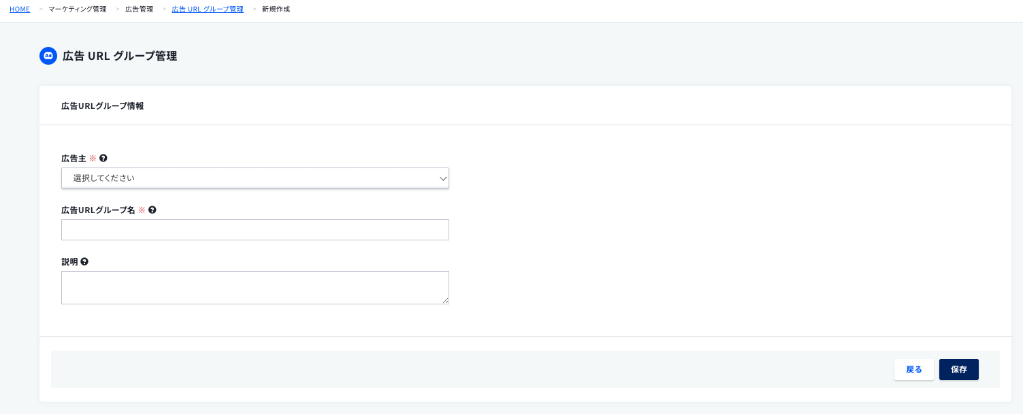
Task: Click the help icon beside 広告URLグループ名
Action: pos(152,210)
